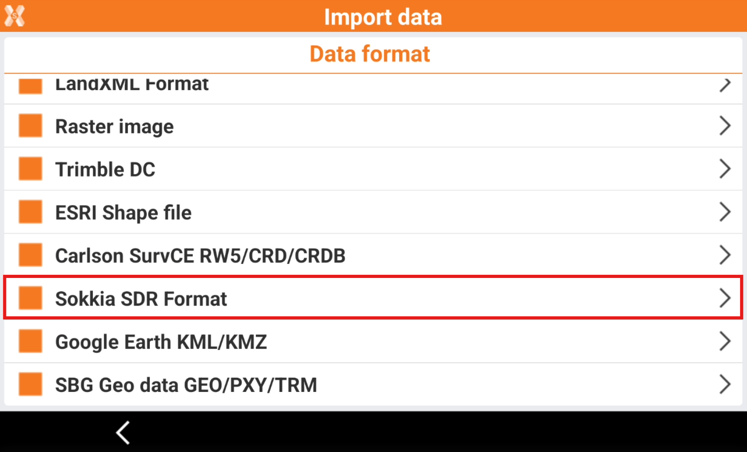The height and width of the screenshot is (452, 747).
Task: Click the orange icon beside Sokkia SDR Format
Action: tap(31, 298)
